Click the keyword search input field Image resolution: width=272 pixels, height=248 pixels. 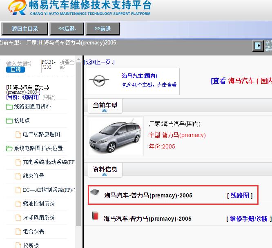(18, 64)
